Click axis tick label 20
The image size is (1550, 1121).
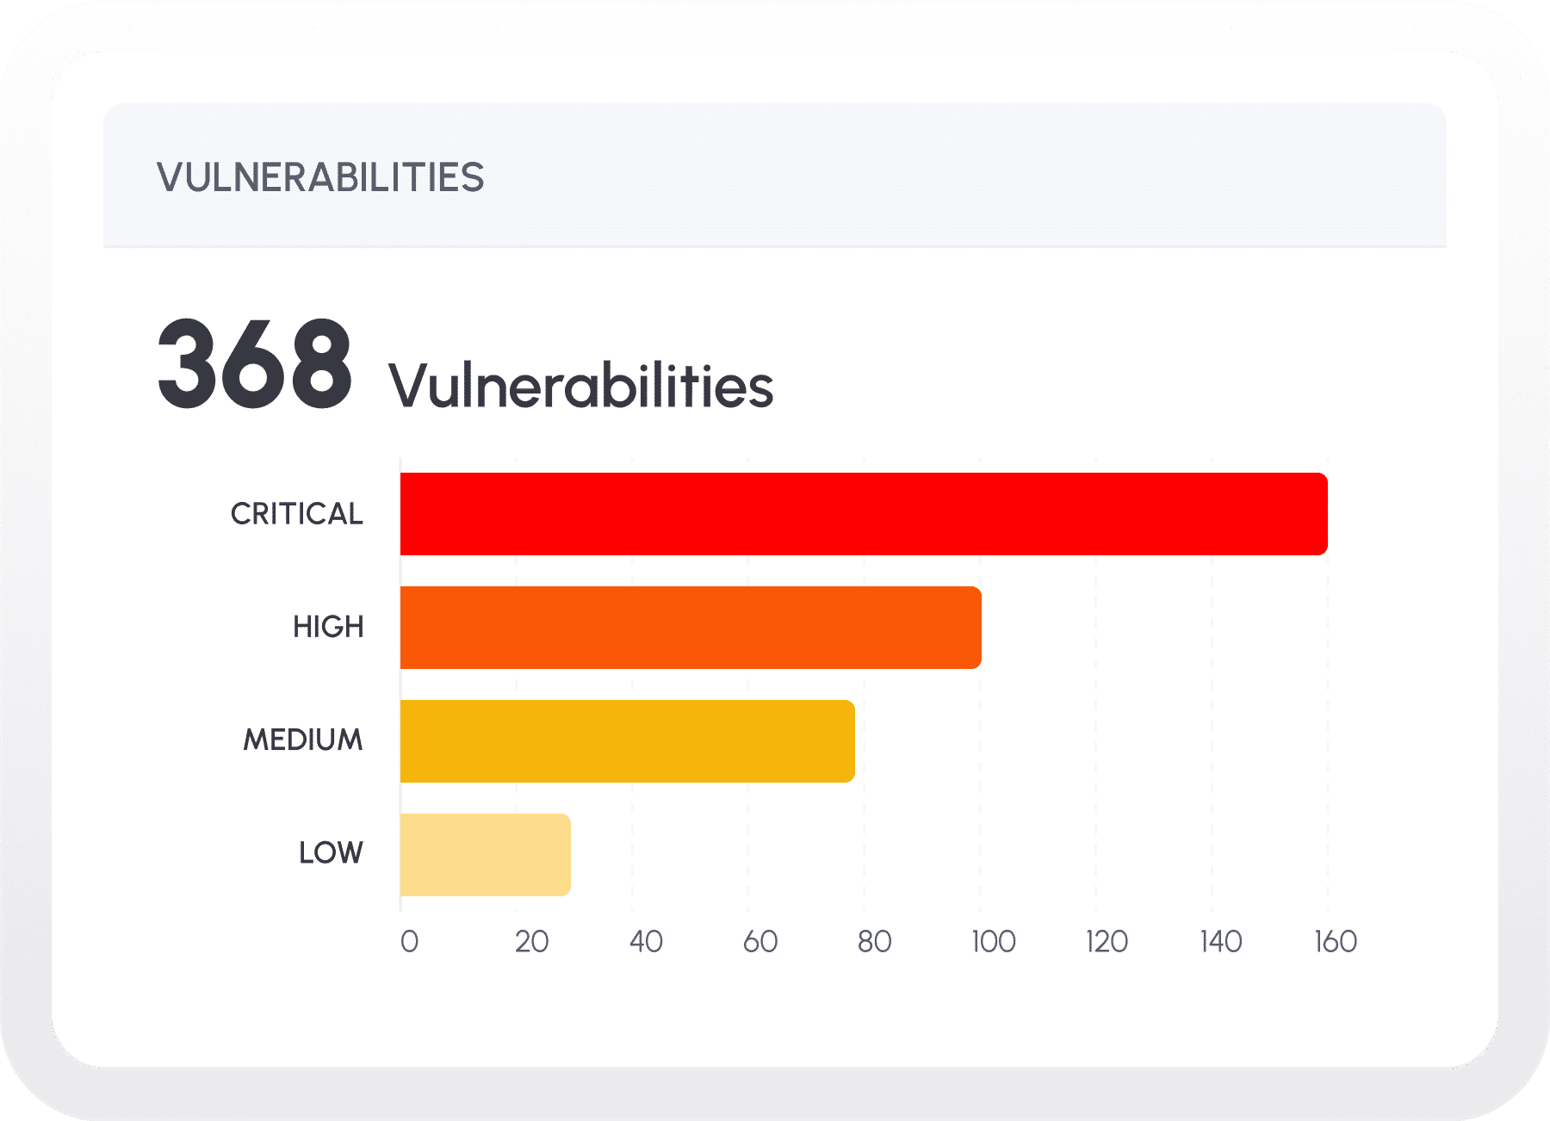point(531,941)
